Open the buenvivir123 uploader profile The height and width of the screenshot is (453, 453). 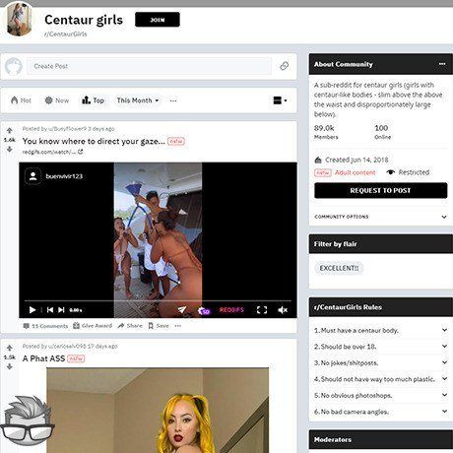[x=54, y=176]
